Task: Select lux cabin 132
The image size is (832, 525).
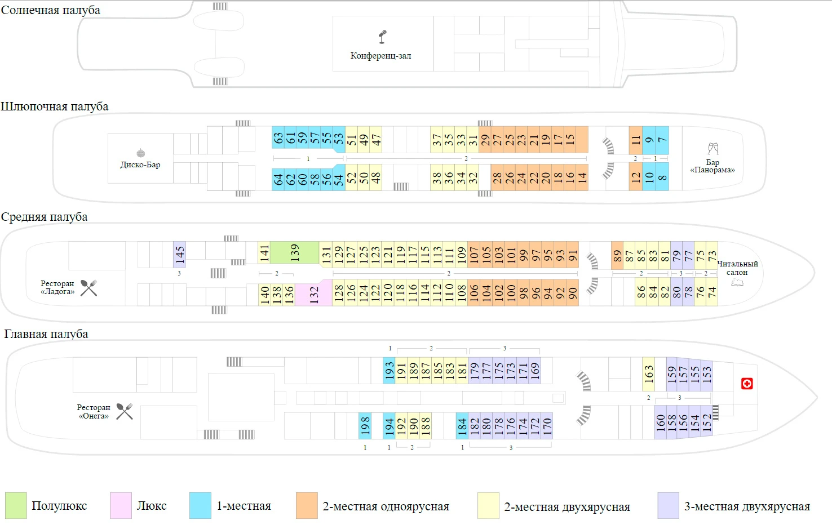Action: click(313, 293)
